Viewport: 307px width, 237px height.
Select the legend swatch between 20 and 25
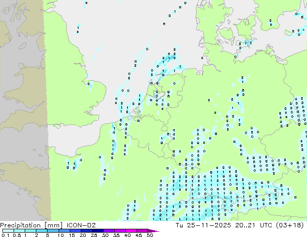[x=86, y=231]
